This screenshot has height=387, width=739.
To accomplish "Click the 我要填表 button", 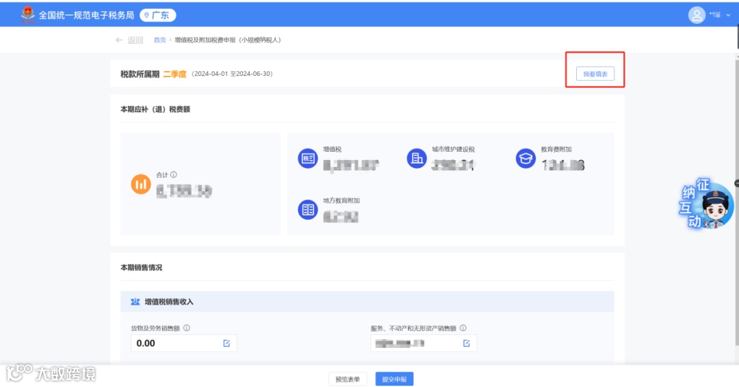I will 595,74.
